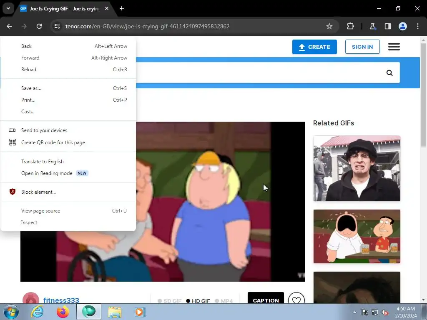
Task: Bookmark this page with the star icon
Action: [329, 26]
